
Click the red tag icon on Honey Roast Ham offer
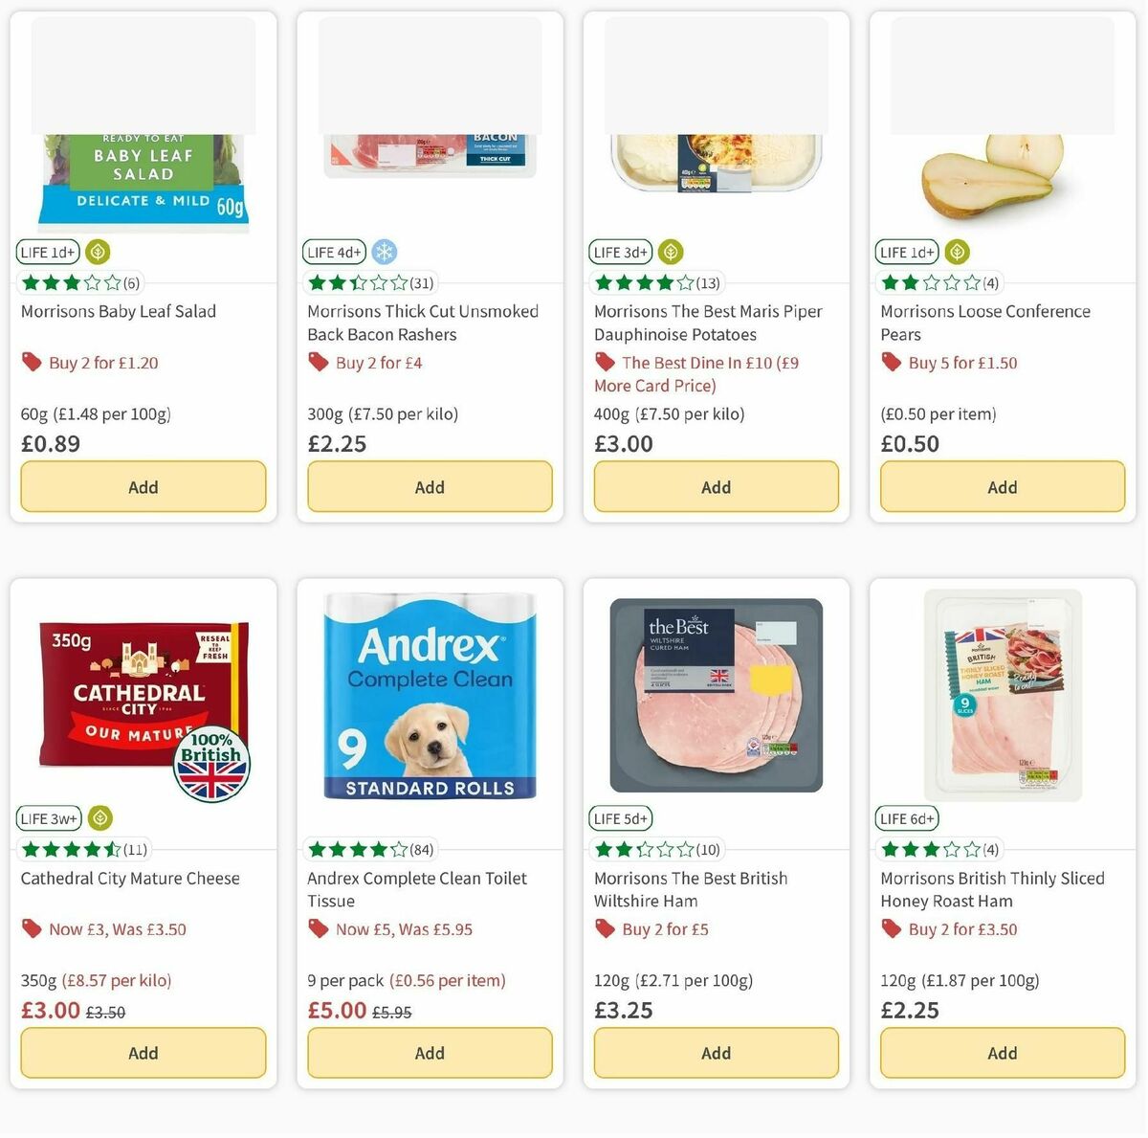pos(891,928)
